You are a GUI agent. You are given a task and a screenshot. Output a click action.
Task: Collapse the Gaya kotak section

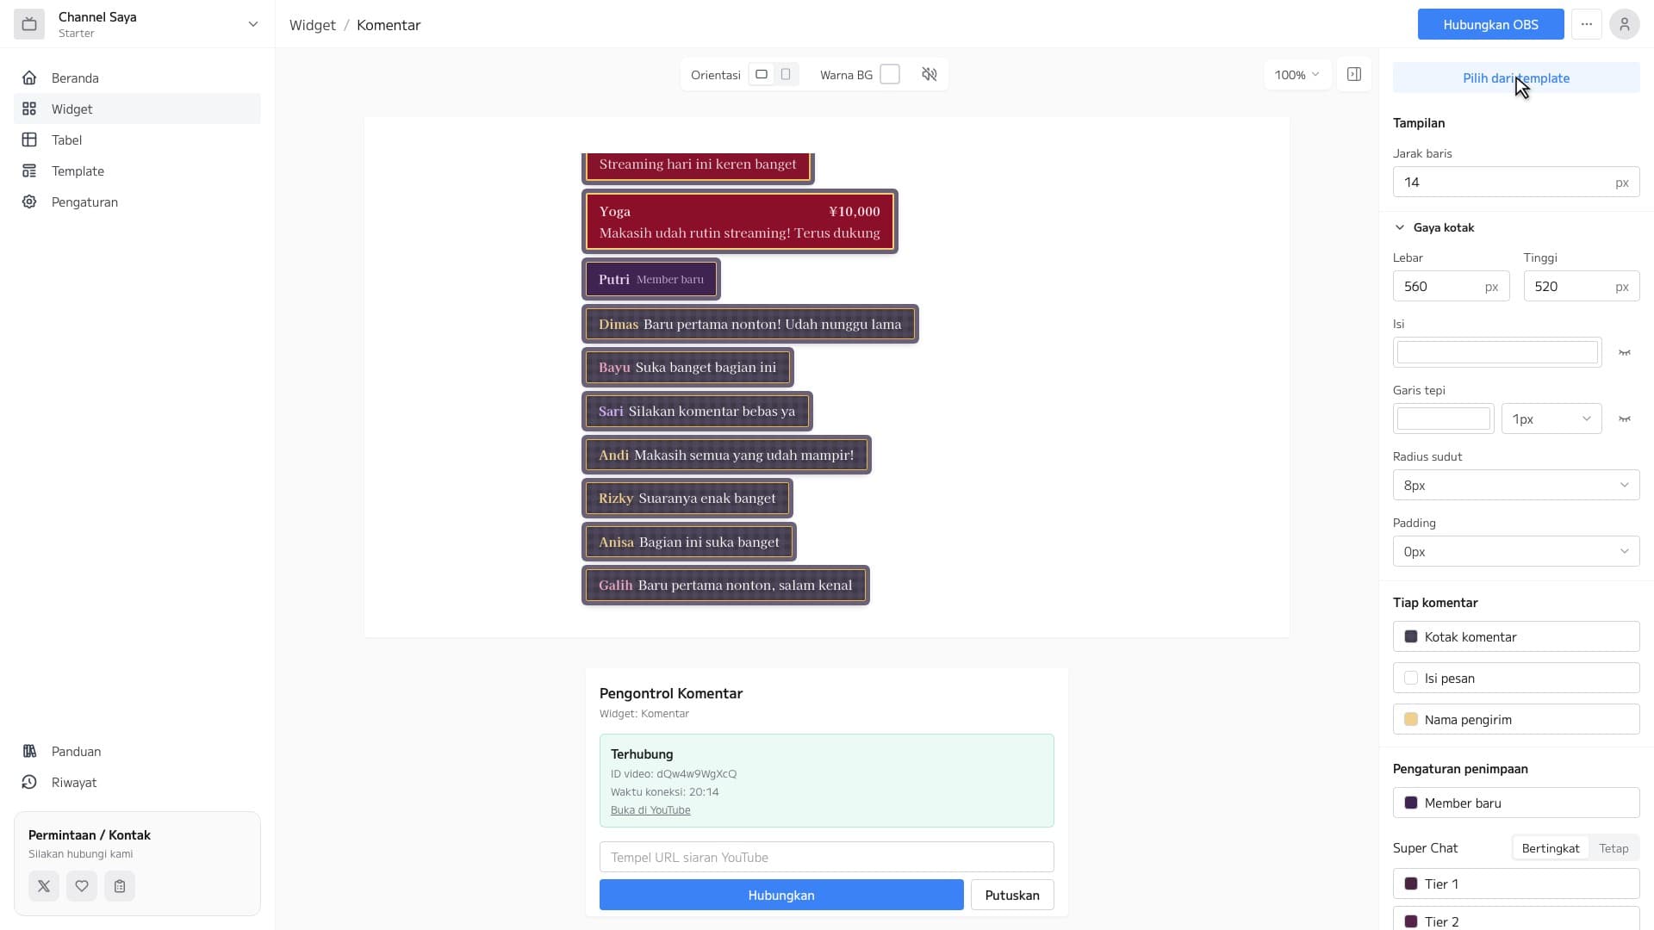click(1434, 227)
